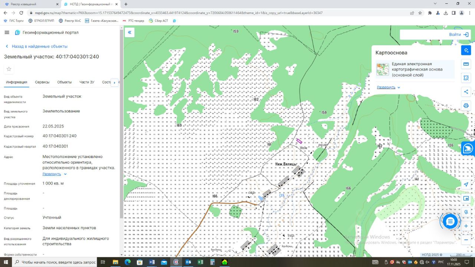Click the area value 1 000 кв. м
The image size is (475, 267).
tap(53, 183)
